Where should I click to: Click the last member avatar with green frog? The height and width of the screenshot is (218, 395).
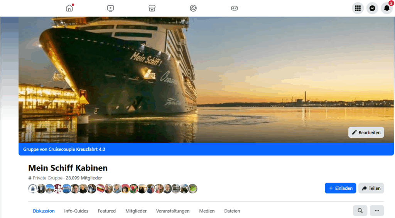click(193, 189)
